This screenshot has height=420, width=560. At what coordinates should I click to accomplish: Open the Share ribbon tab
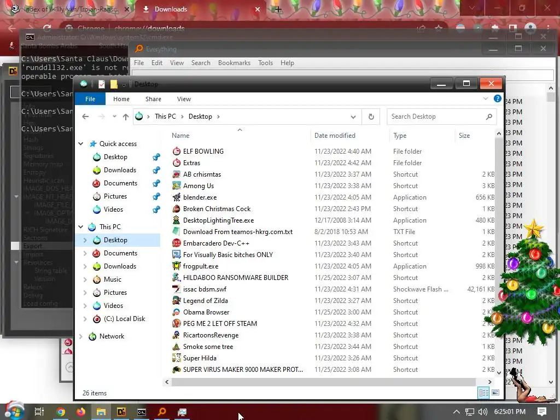point(153,99)
